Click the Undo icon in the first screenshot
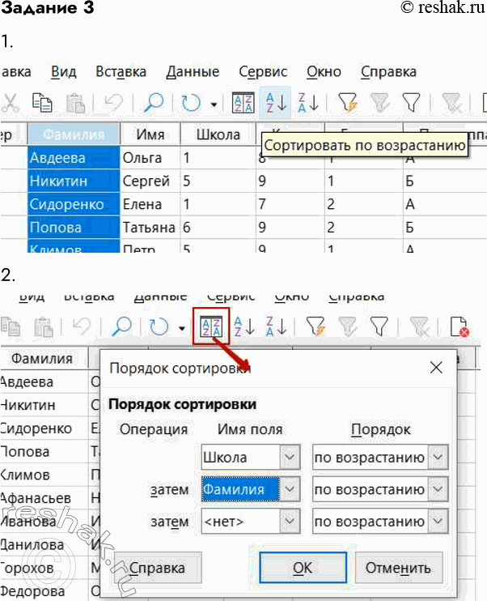487x601 pixels. pos(112,103)
